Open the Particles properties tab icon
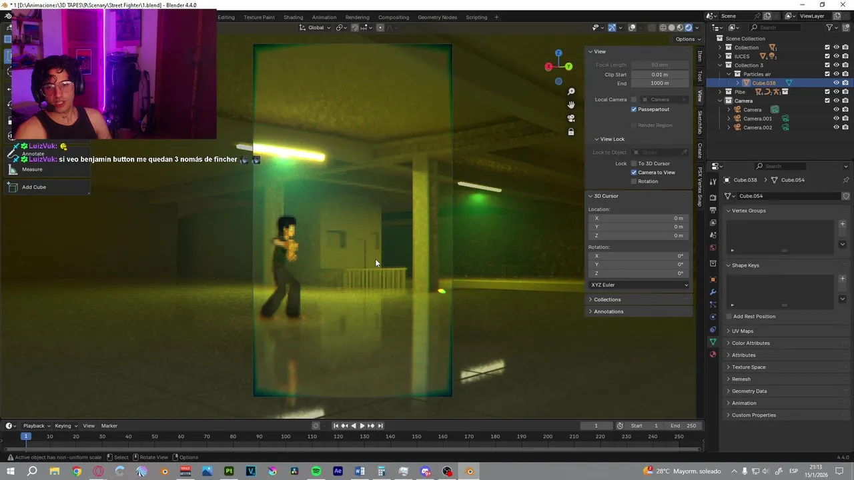Image resolution: width=854 pixels, height=480 pixels. [713, 304]
